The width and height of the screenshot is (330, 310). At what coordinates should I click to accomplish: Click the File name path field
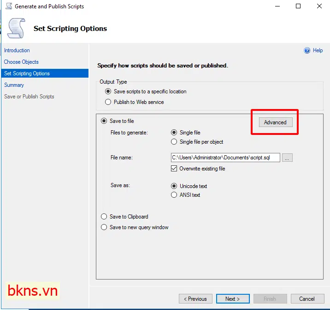tap(225, 158)
